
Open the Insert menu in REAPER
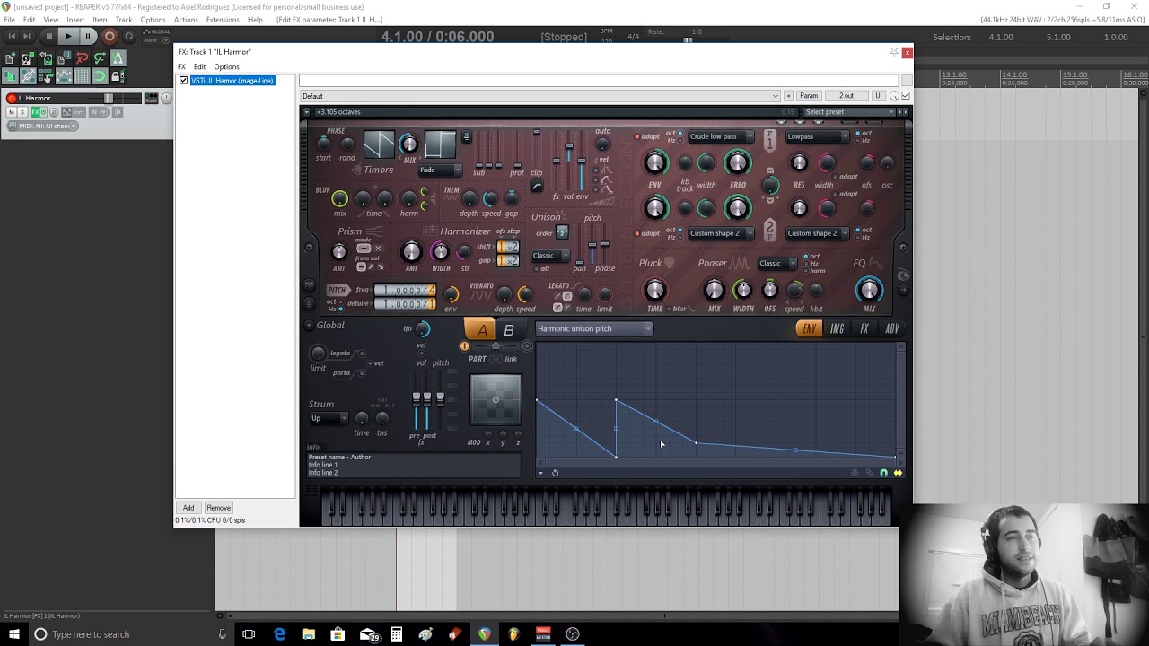(x=75, y=20)
